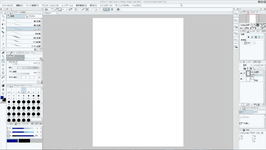The image size is (266, 150).
Task: Click the Redo arrow in command bar
Action: [x=71, y=10]
